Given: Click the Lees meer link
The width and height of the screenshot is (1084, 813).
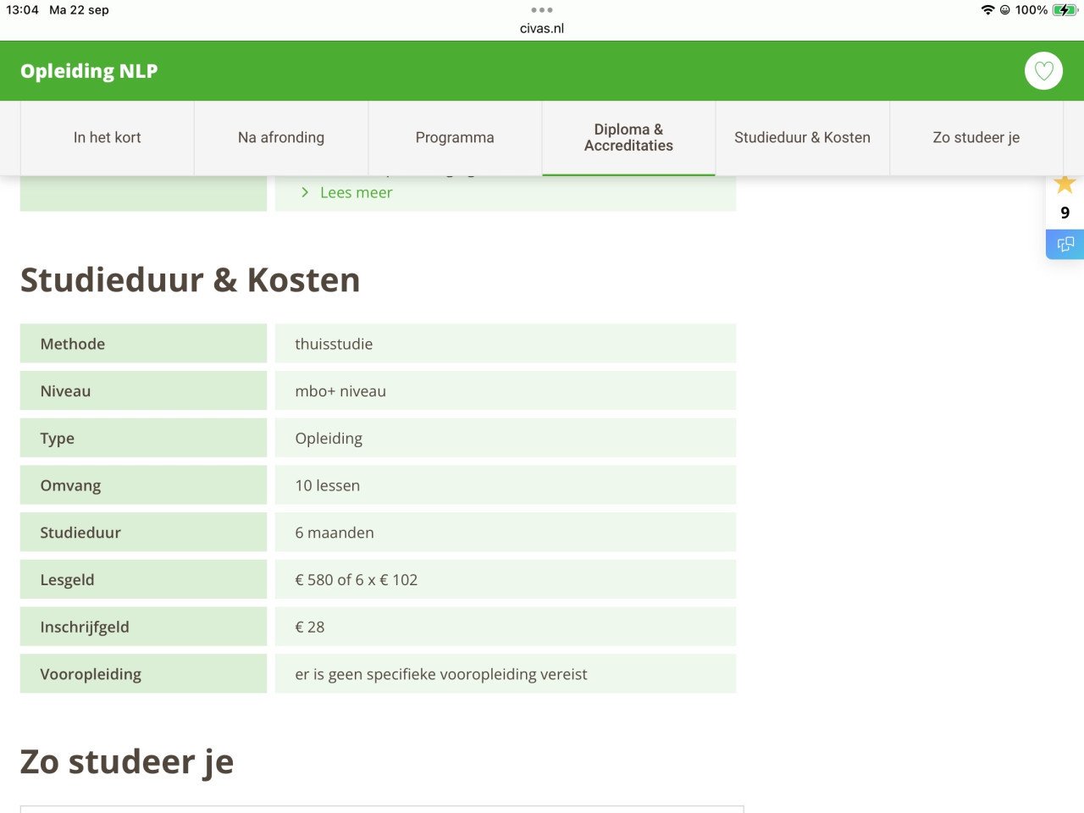Looking at the screenshot, I should 356,192.
